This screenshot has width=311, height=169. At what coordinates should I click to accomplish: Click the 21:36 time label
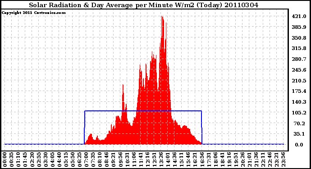(x=256, y=160)
